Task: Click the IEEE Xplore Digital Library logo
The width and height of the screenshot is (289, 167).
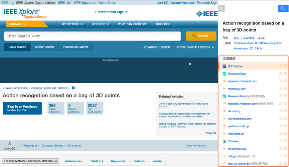Action: point(25,13)
